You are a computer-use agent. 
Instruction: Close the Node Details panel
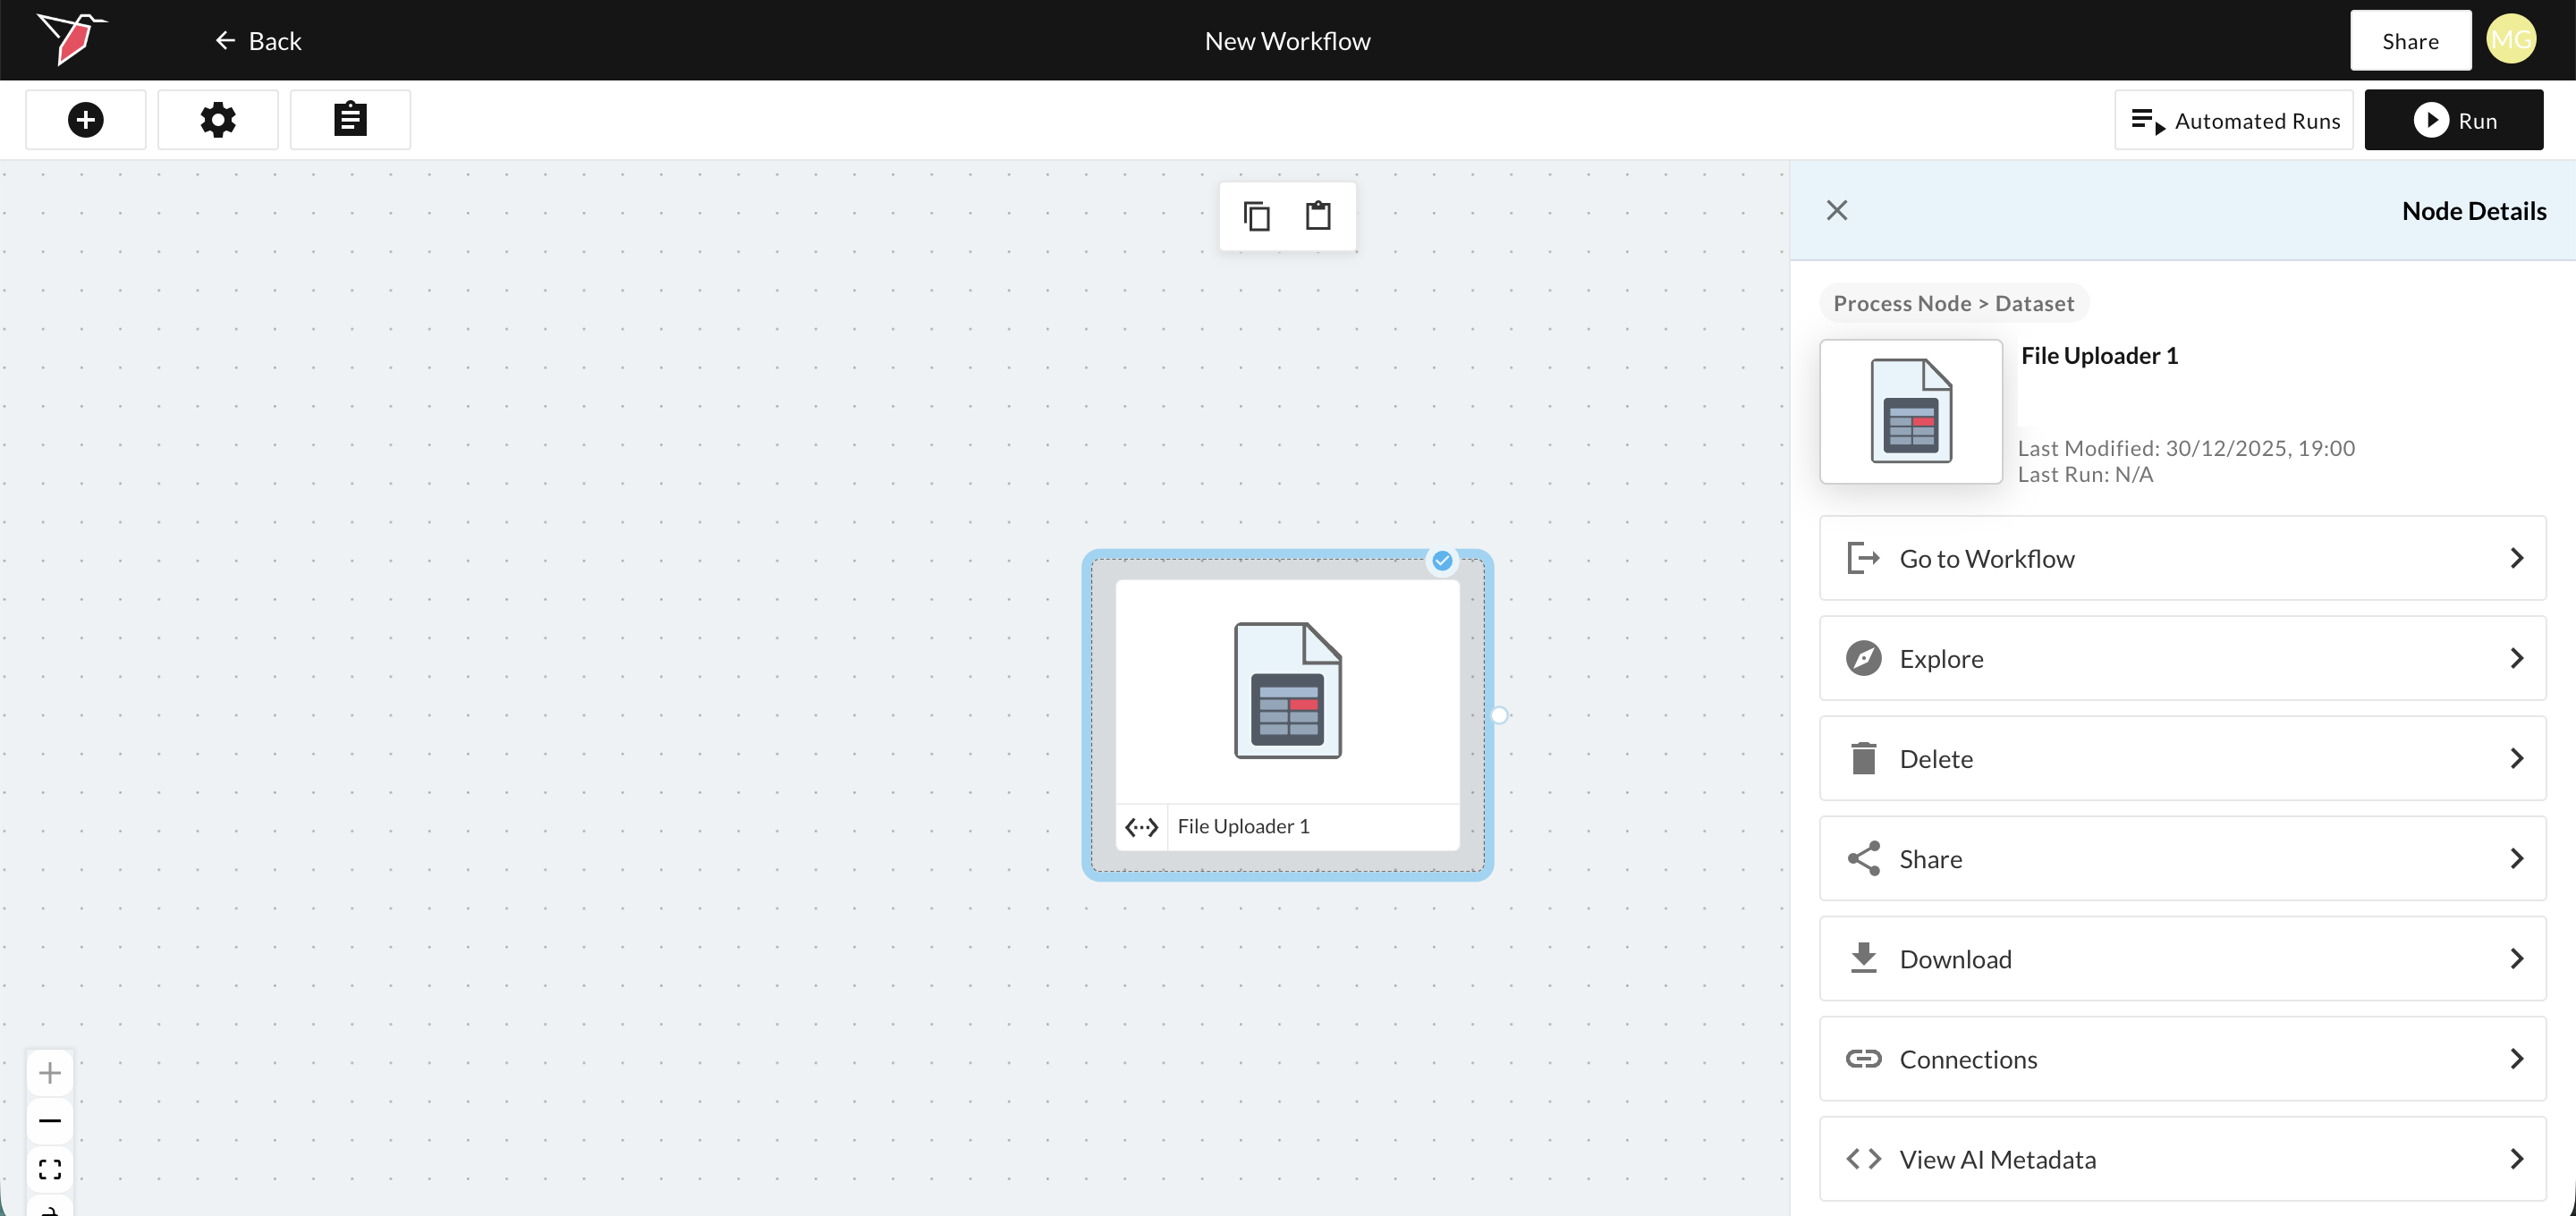point(1837,210)
